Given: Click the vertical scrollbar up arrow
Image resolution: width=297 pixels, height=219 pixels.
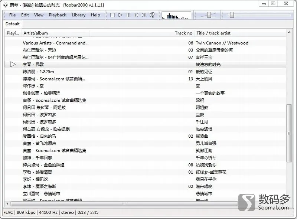Looking at the screenshot, I should click(x=289, y=32).
